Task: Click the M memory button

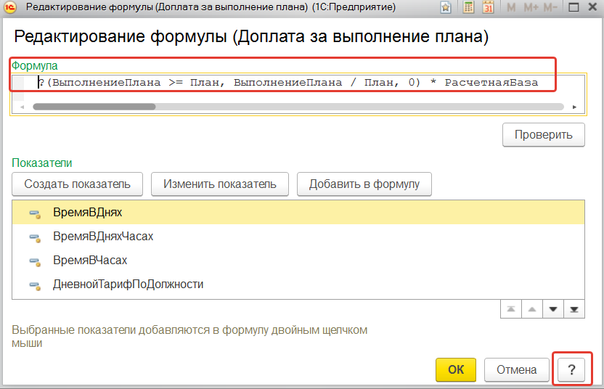Action: (x=511, y=7)
